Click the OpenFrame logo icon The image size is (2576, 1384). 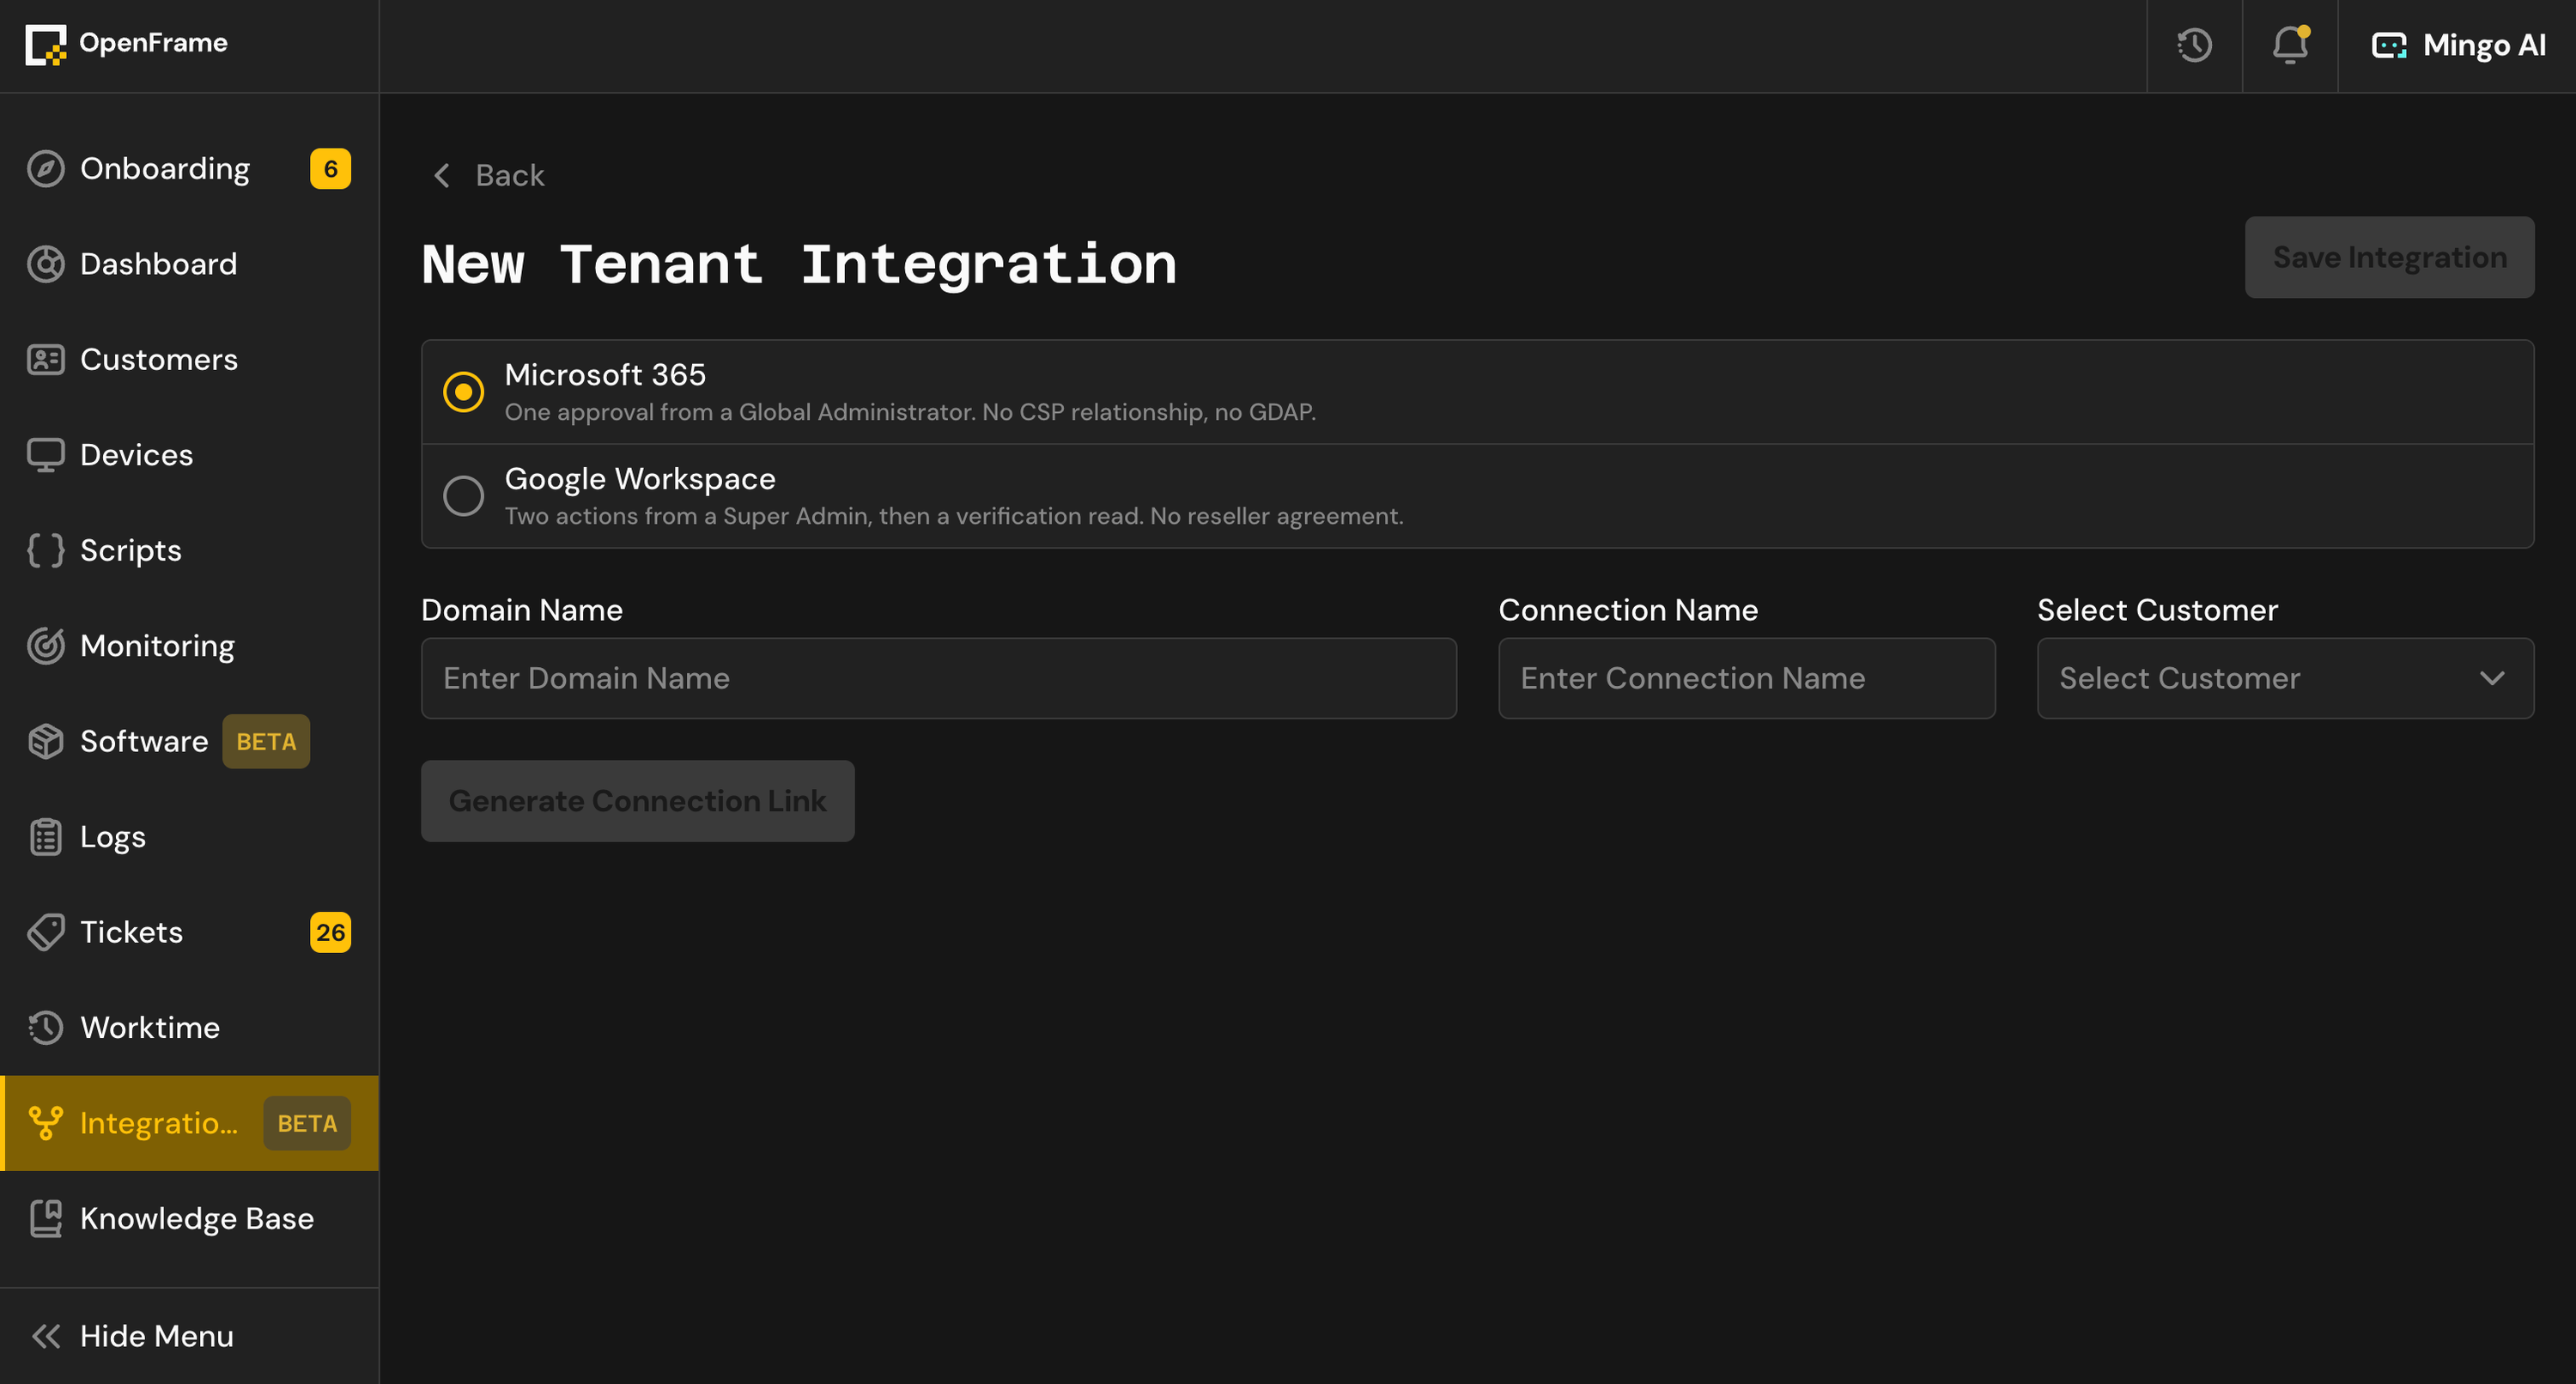pyautogui.click(x=46, y=45)
